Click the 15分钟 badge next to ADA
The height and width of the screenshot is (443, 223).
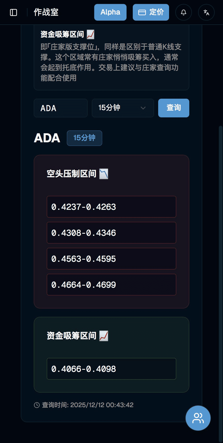(85, 138)
